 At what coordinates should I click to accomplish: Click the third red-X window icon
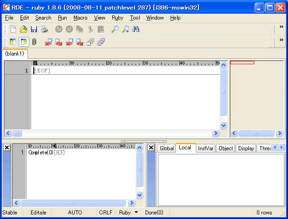69,42
